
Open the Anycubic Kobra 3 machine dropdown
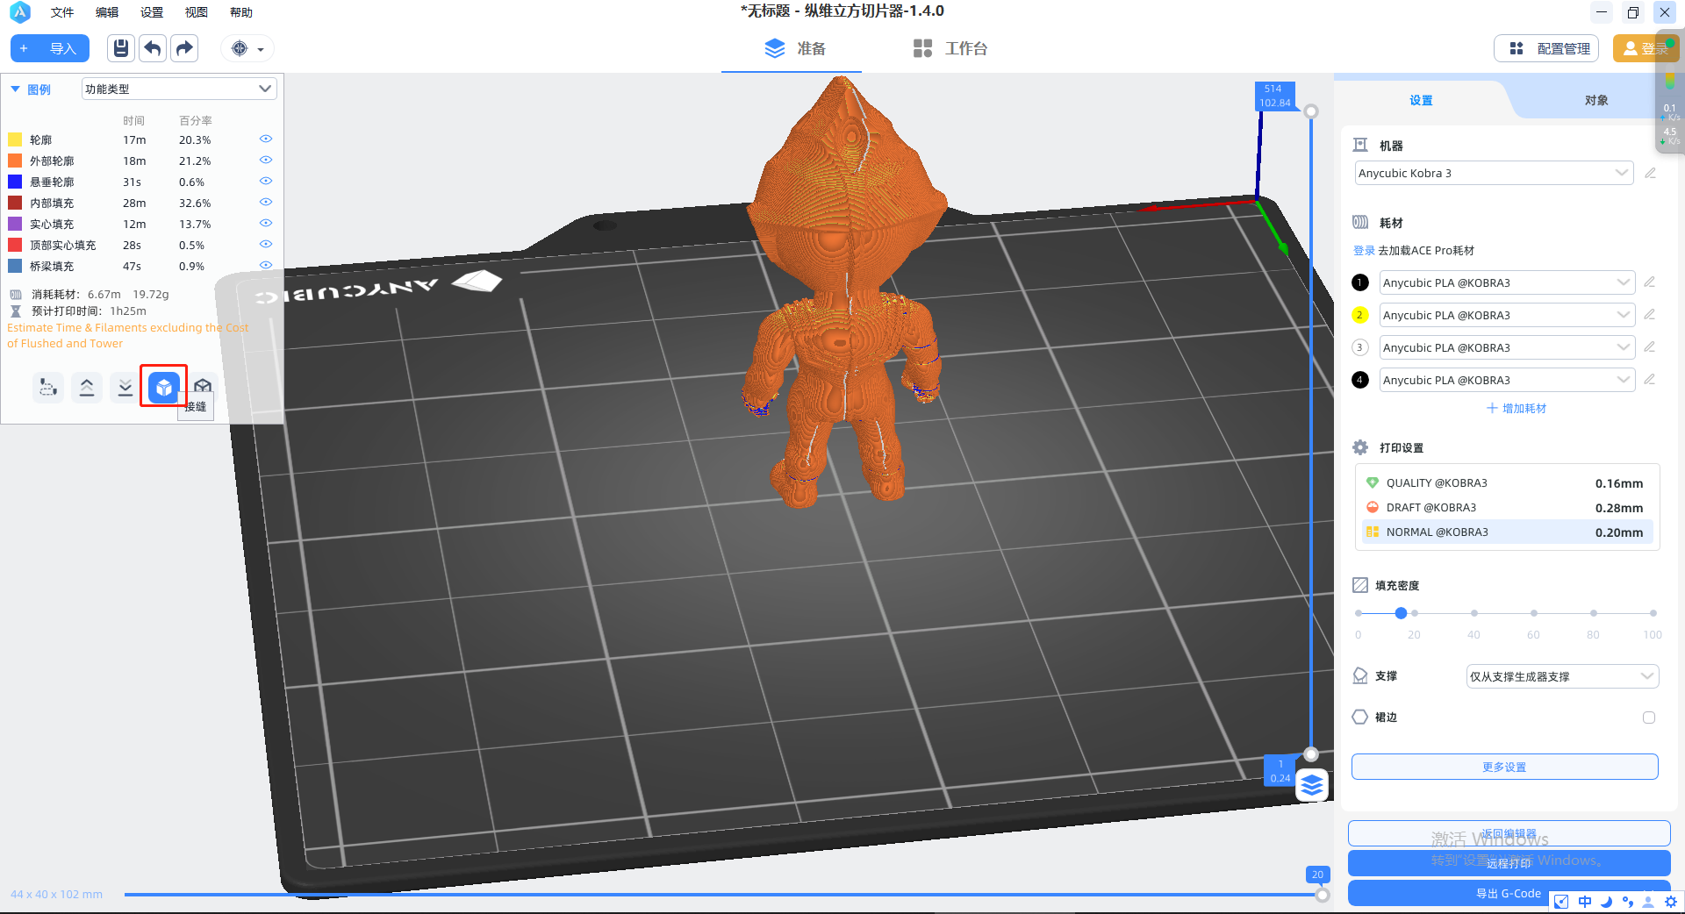click(1494, 173)
